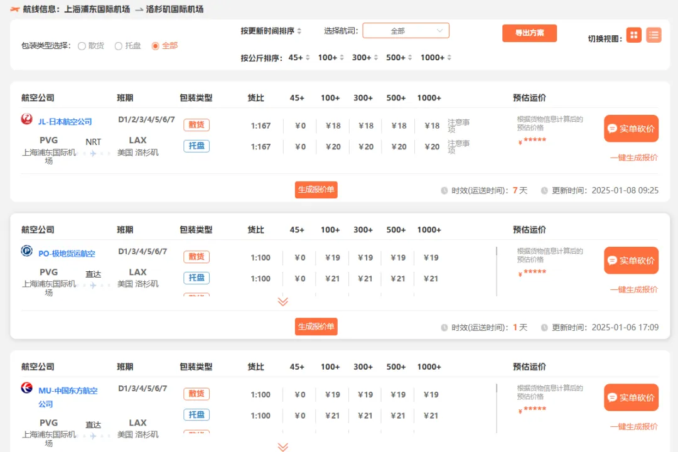Expand more rows in PO-极地货运航空 card
Viewport: 678px width, 452px height.
(x=282, y=301)
